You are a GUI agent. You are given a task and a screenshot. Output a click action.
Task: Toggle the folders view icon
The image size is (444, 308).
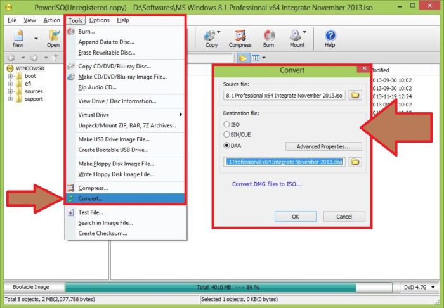click(x=243, y=58)
